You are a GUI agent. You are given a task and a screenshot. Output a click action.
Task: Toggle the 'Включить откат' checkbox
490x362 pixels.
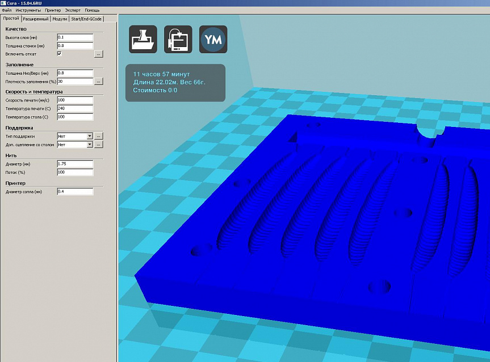tap(60, 53)
